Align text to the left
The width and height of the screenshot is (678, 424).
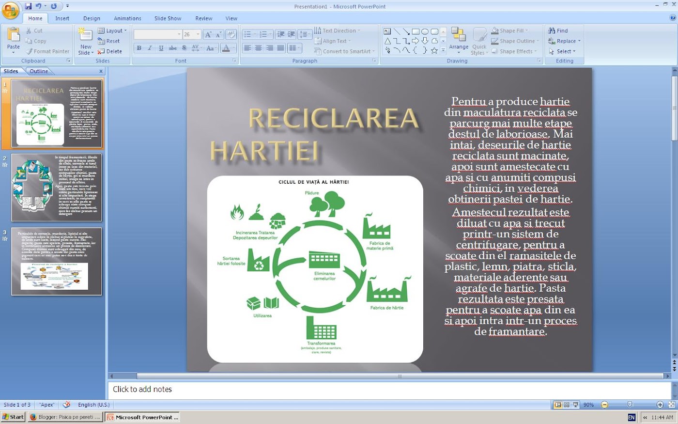click(247, 48)
